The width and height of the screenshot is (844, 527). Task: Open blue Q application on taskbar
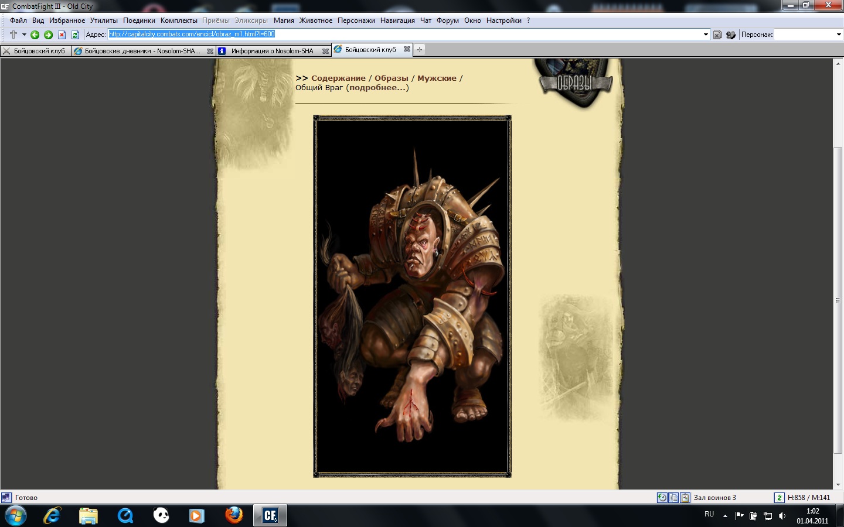click(125, 516)
